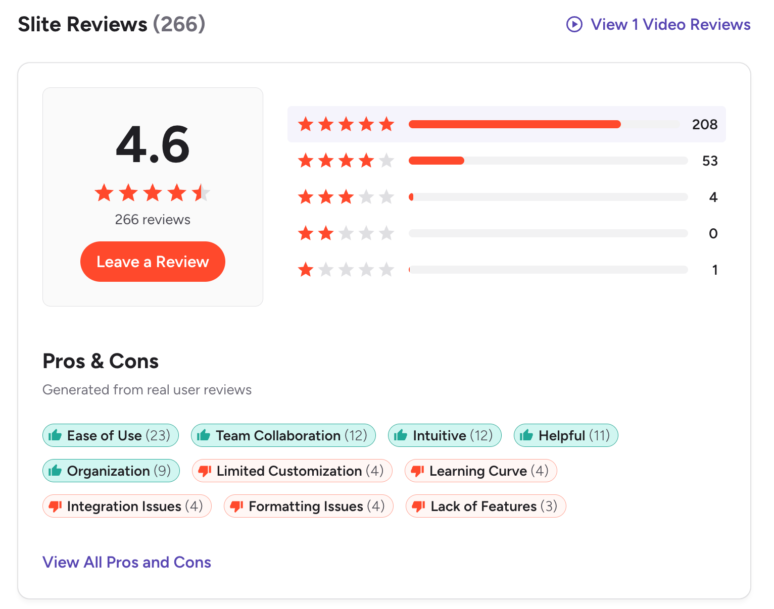Screen dimensions: 774x609
Task: Click the thumbs-up icon on Helpful tag
Action: pyautogui.click(x=526, y=435)
